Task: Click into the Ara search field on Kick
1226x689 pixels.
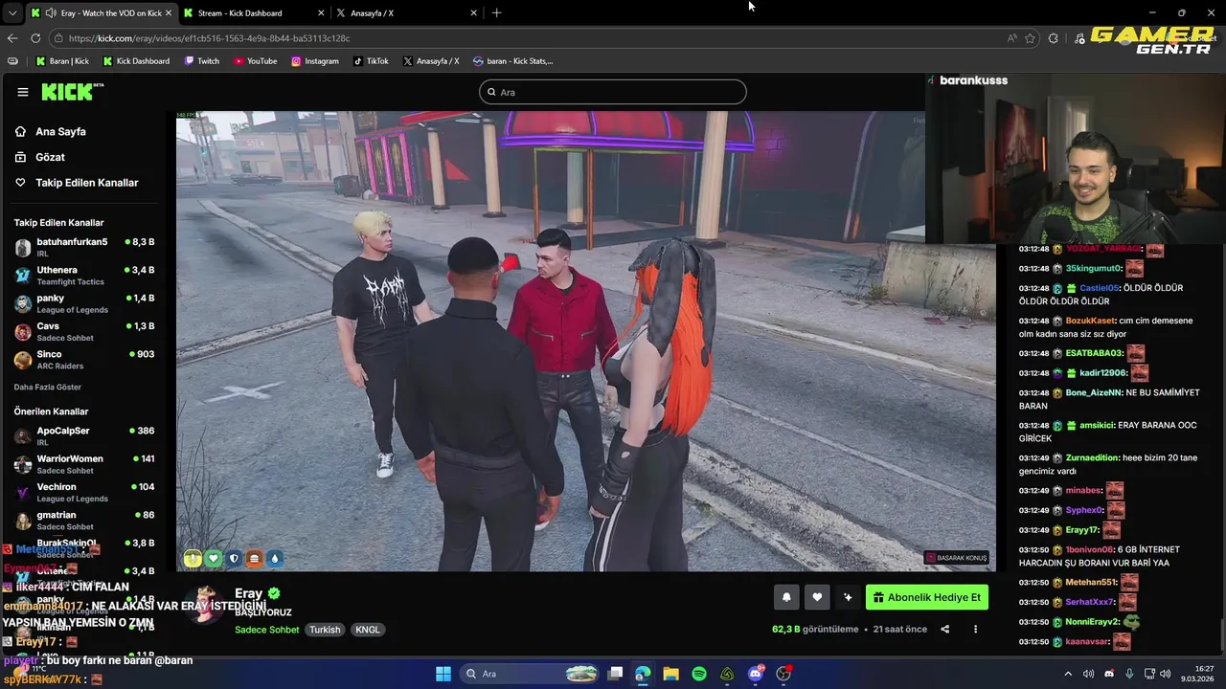Action: coord(613,92)
